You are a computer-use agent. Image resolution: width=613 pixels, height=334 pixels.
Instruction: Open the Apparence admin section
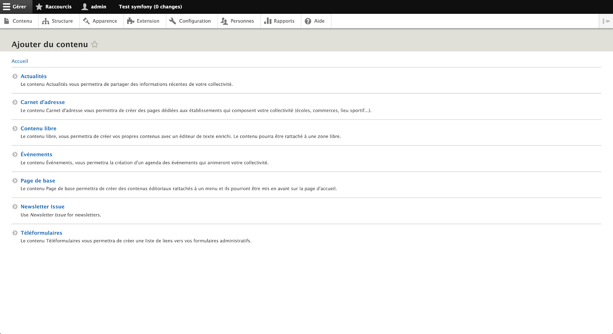click(105, 21)
